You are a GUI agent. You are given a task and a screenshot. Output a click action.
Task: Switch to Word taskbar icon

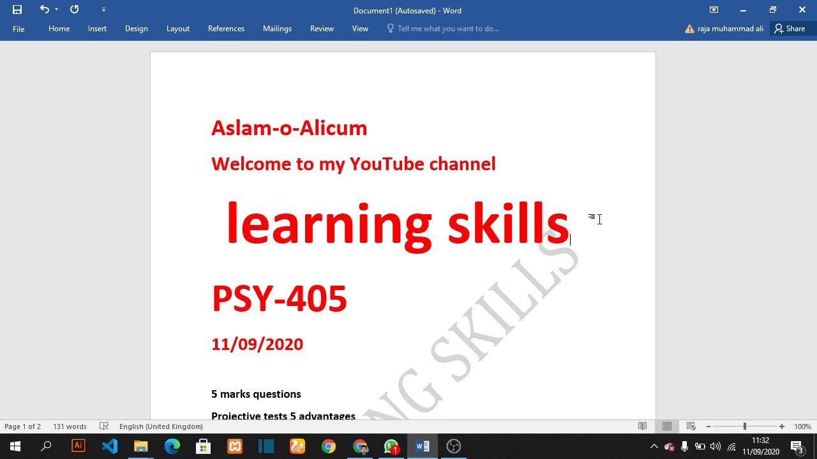(x=423, y=446)
